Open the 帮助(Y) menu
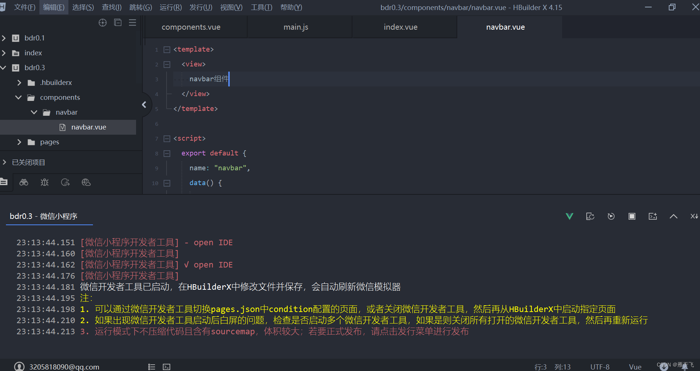This screenshot has height=371, width=700. pyautogui.click(x=291, y=7)
